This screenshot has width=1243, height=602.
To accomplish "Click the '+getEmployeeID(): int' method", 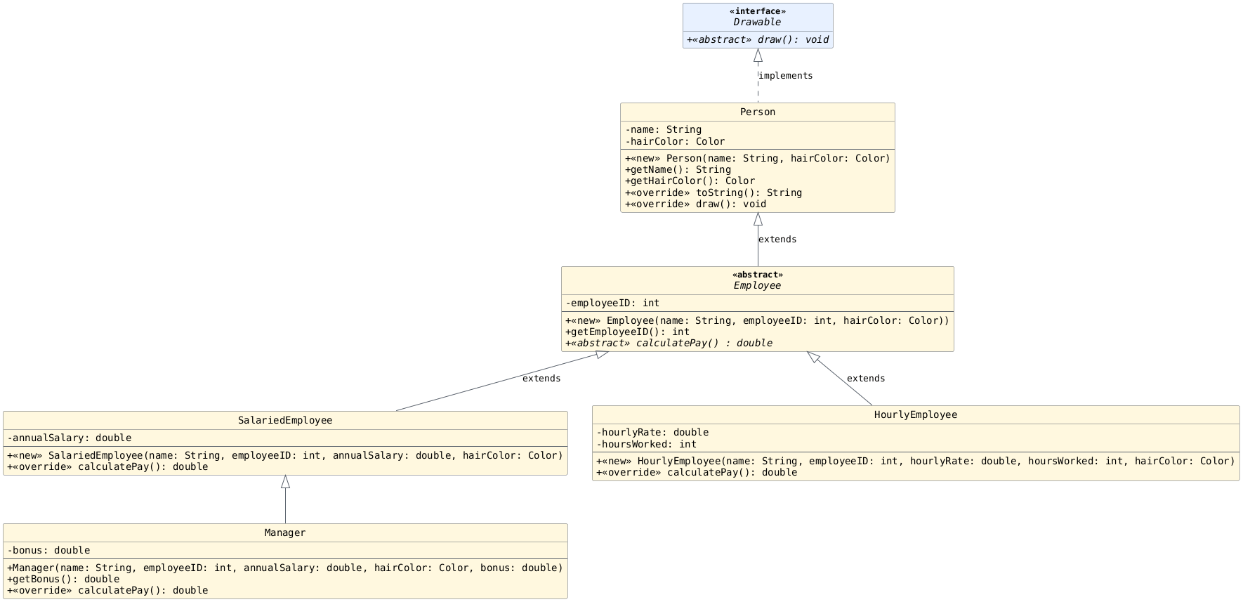I will 627,332.
